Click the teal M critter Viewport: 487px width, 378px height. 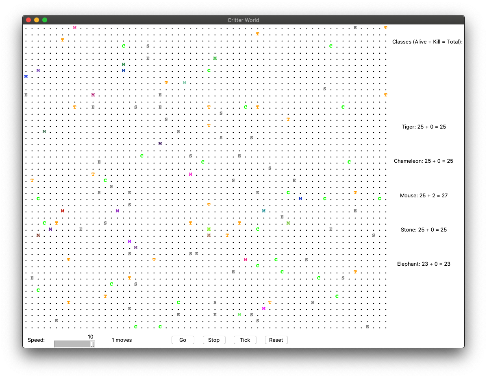pos(264,211)
